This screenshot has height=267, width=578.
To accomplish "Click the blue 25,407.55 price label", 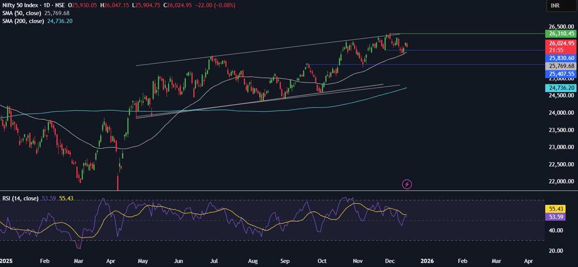I will (561, 74).
